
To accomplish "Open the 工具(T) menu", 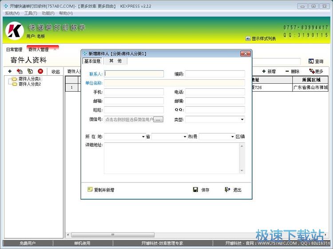I will 31,13.
